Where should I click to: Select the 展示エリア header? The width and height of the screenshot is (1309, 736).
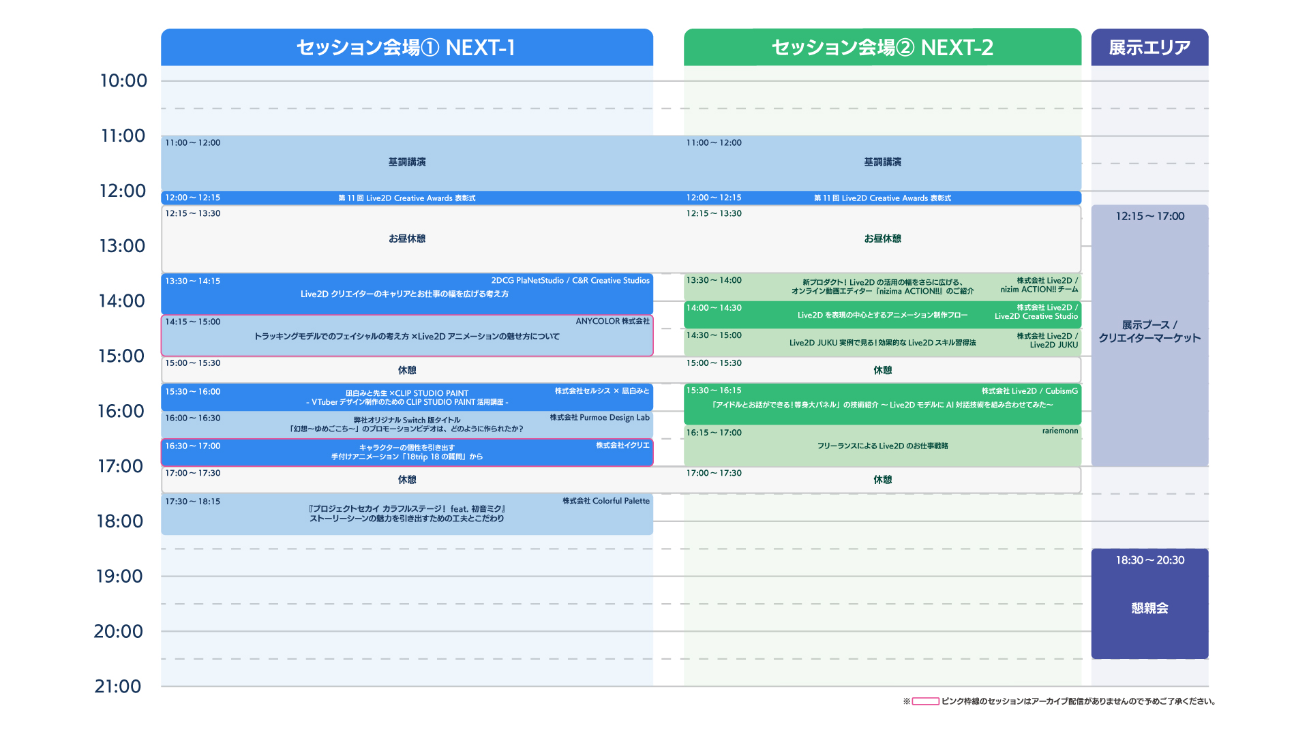point(1149,47)
